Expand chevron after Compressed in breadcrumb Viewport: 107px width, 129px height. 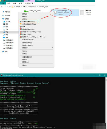coord(38,7)
